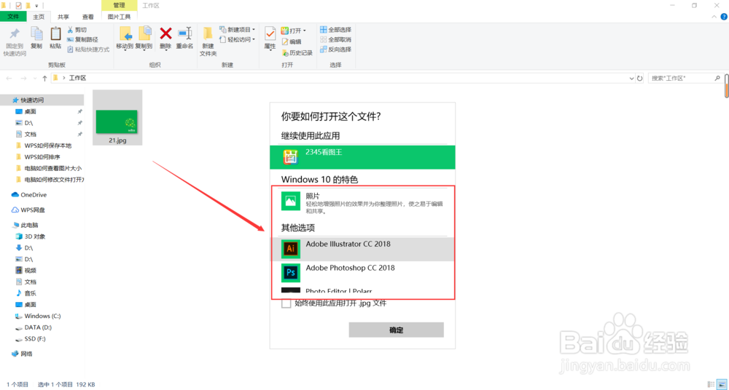This screenshot has width=729, height=390.
Task: Select Adobe Illustrator CC 2018
Action: tap(362, 249)
